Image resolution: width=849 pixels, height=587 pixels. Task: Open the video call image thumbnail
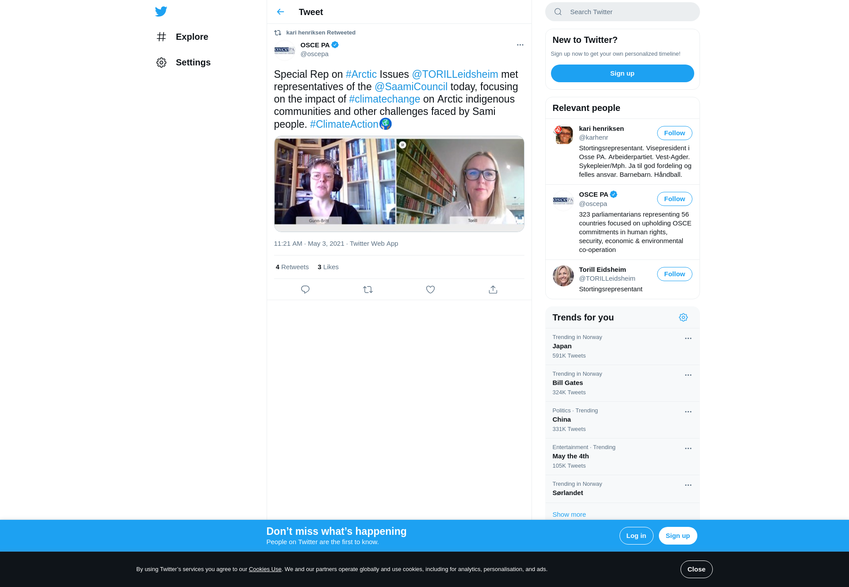(x=399, y=183)
